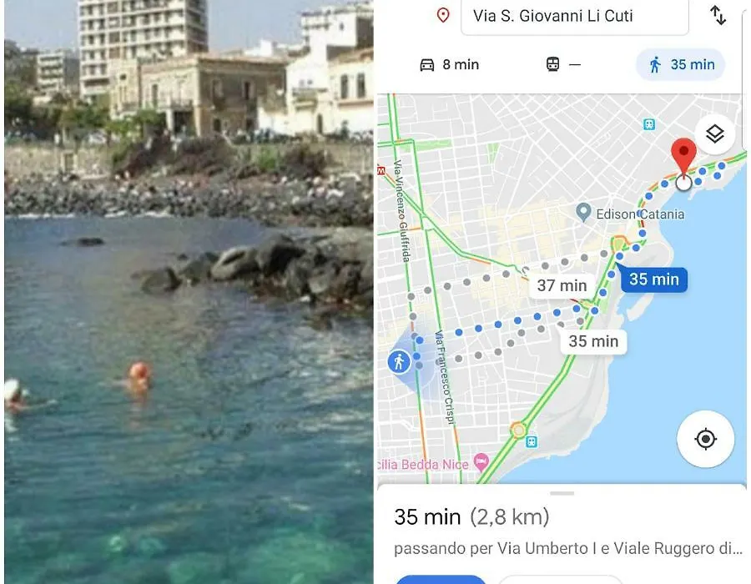Open route details 35 min (2,8 km)

tap(471, 517)
